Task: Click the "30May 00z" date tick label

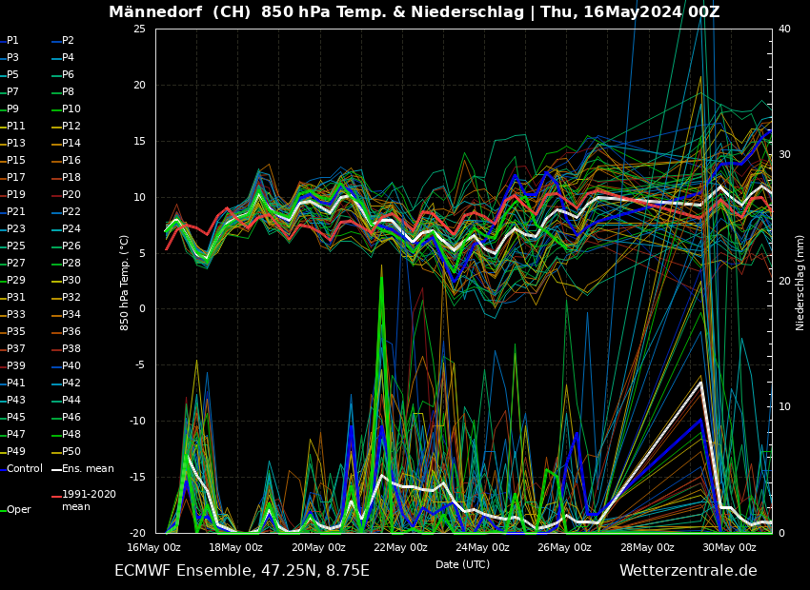Action: (729, 547)
